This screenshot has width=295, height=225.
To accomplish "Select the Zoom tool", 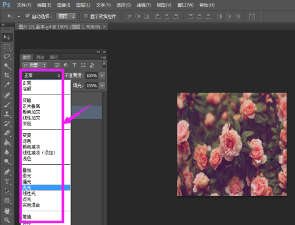I will click(x=7, y=220).
